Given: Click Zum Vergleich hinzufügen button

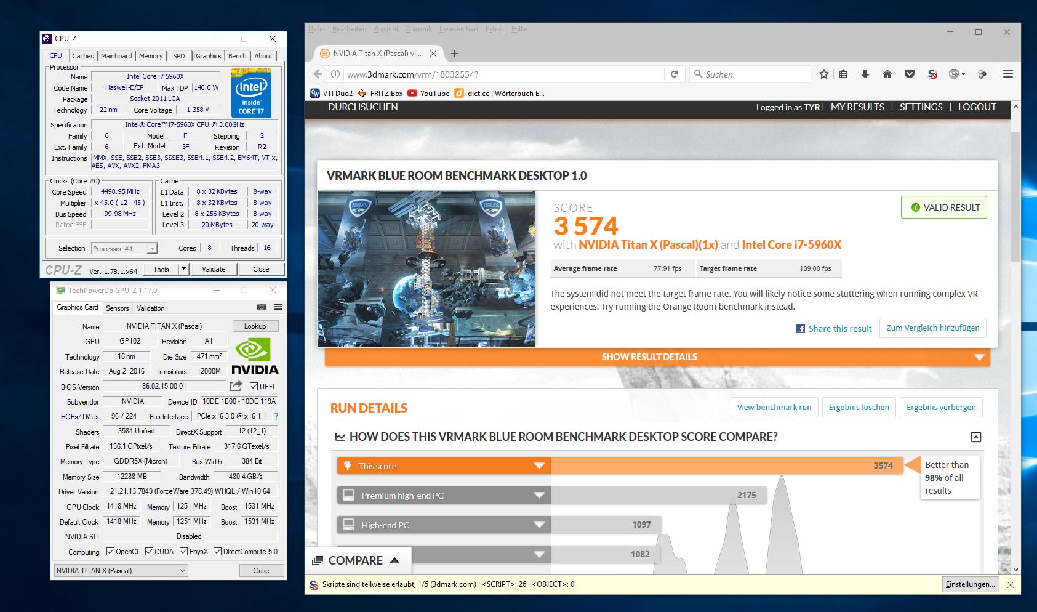Looking at the screenshot, I should pos(933,328).
